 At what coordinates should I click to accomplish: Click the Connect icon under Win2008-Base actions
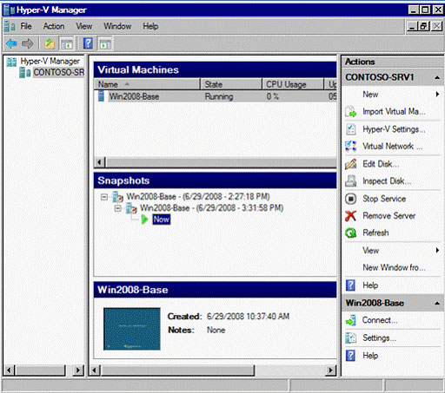coord(351,320)
